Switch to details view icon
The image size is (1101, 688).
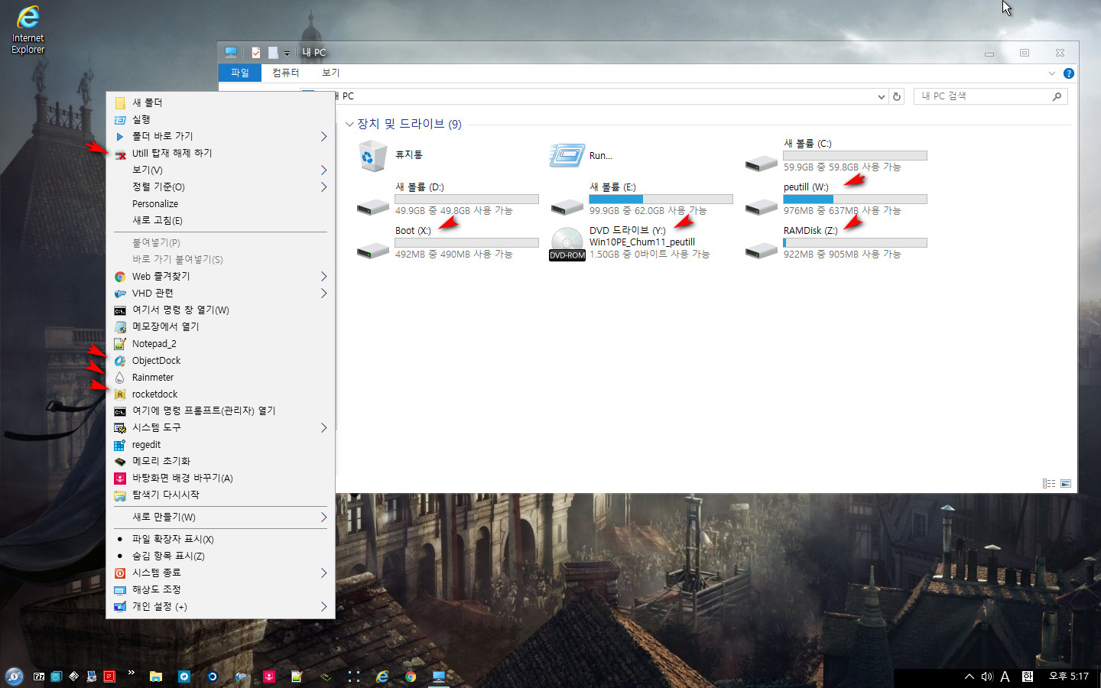[x=1049, y=483]
